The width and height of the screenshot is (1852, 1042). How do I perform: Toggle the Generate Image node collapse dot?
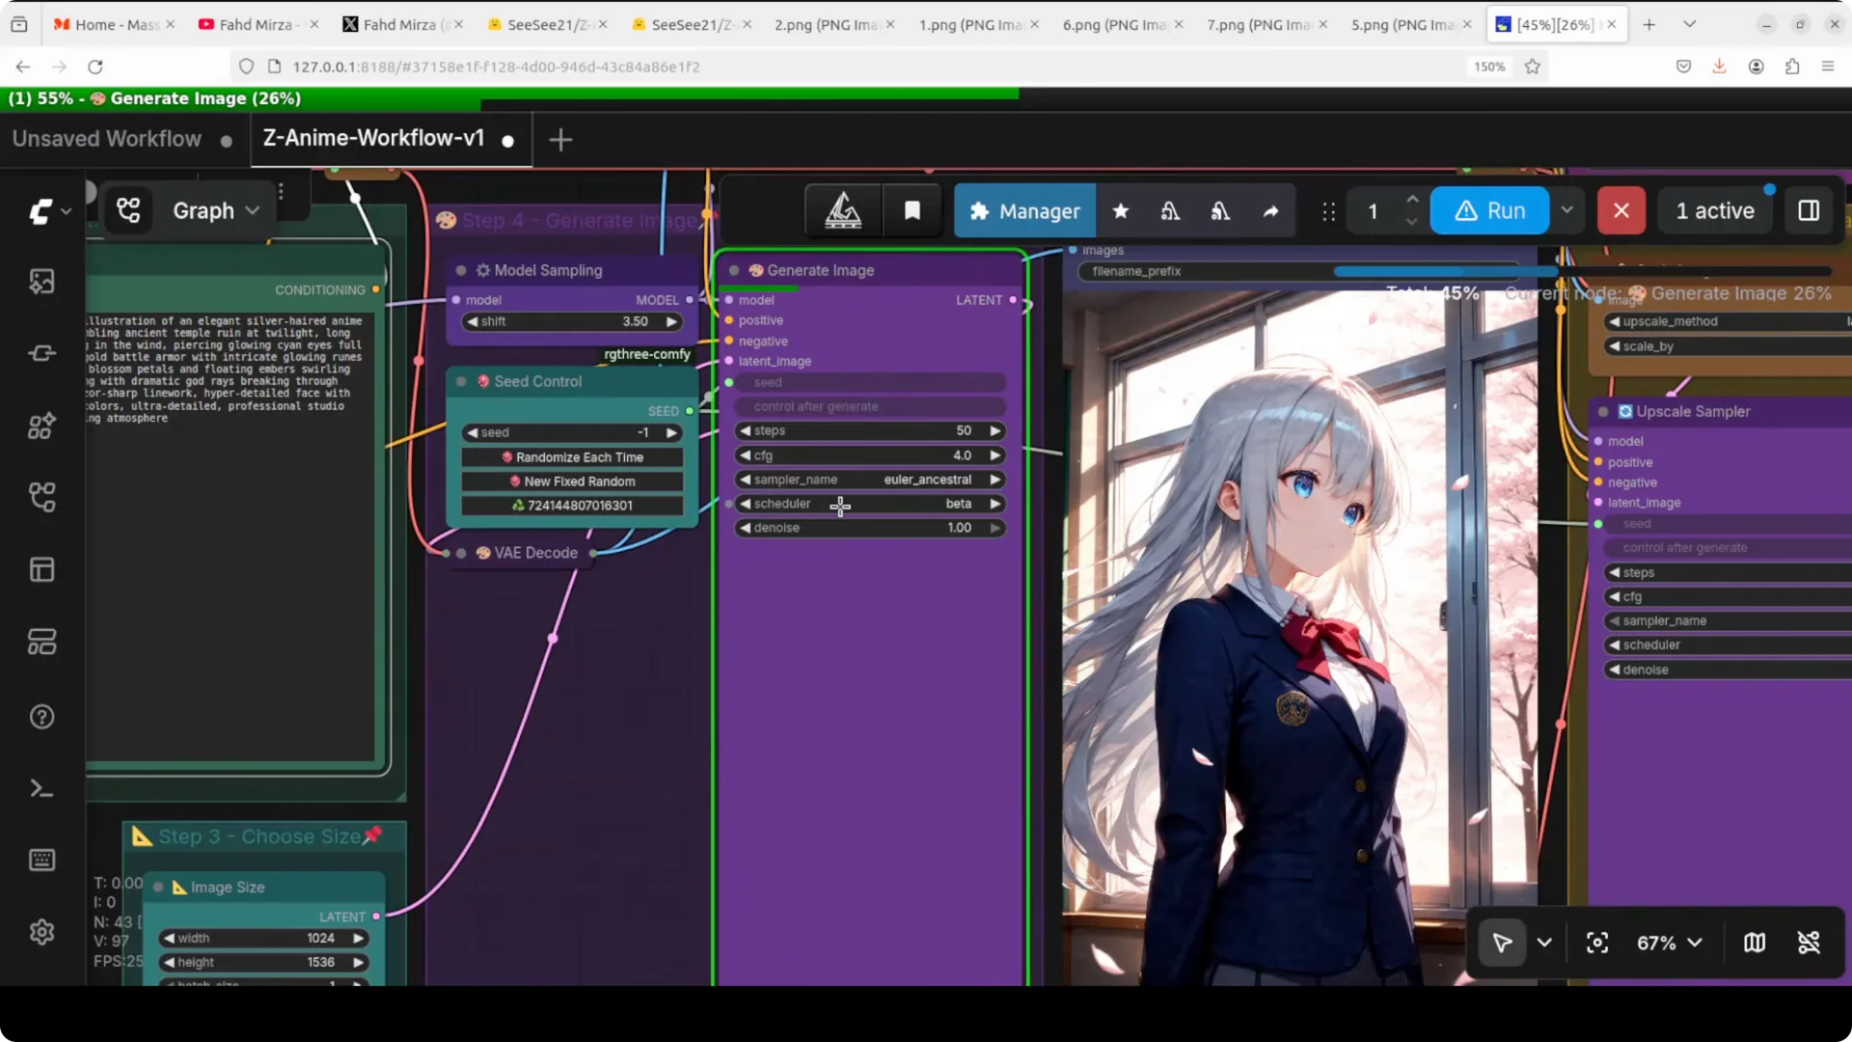point(734,271)
